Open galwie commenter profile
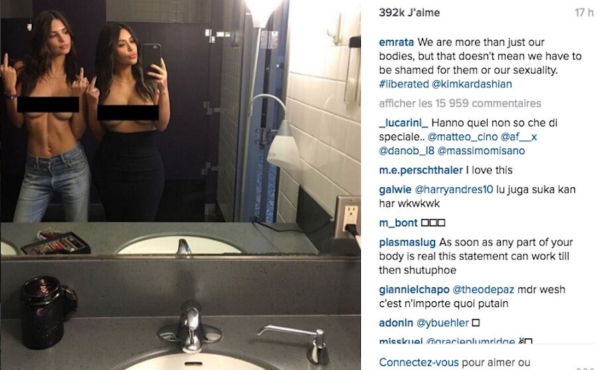 pyautogui.click(x=395, y=189)
